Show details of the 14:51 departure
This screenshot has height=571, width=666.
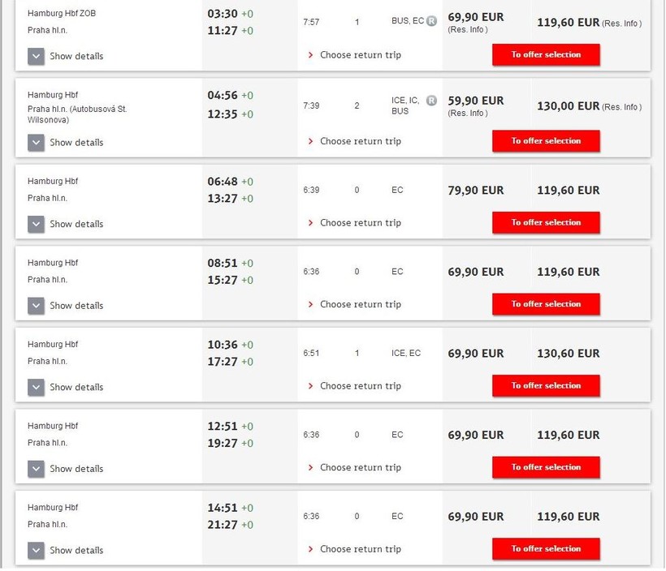tap(36, 550)
